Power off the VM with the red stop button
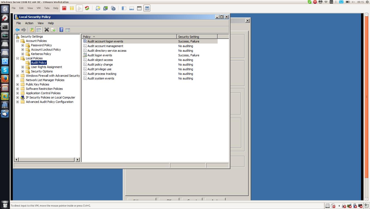Screen dimensions: 370x209 pyautogui.click(x=64, y=8)
